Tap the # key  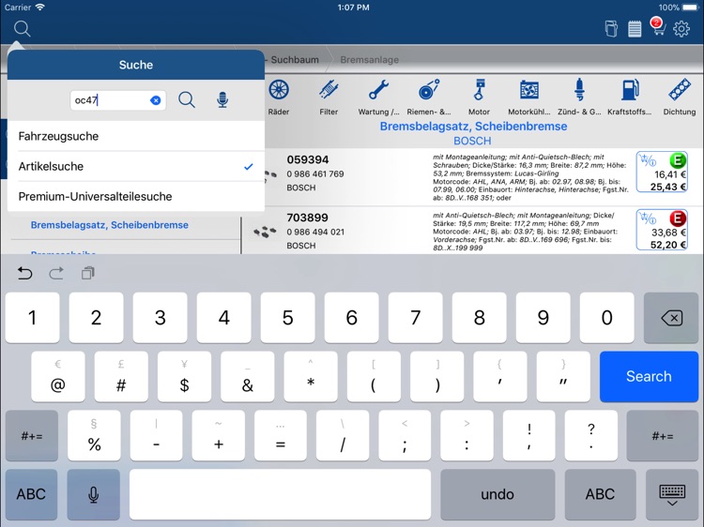point(121,377)
